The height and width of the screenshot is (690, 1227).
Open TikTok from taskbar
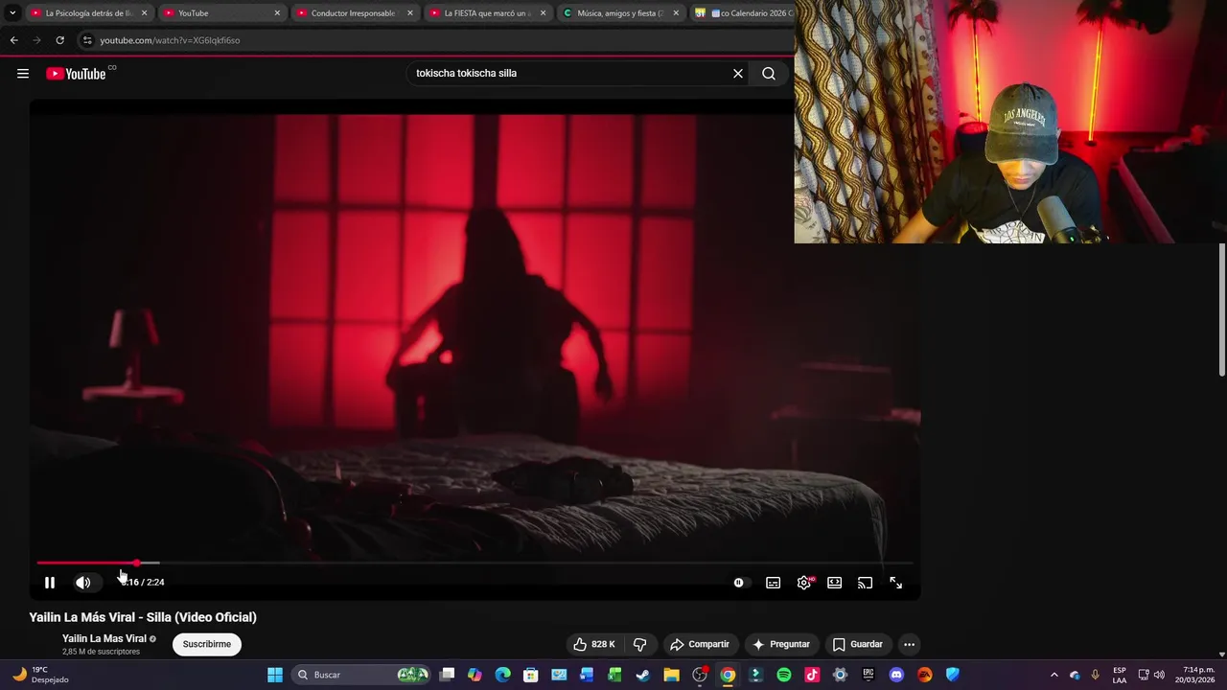[812, 675]
